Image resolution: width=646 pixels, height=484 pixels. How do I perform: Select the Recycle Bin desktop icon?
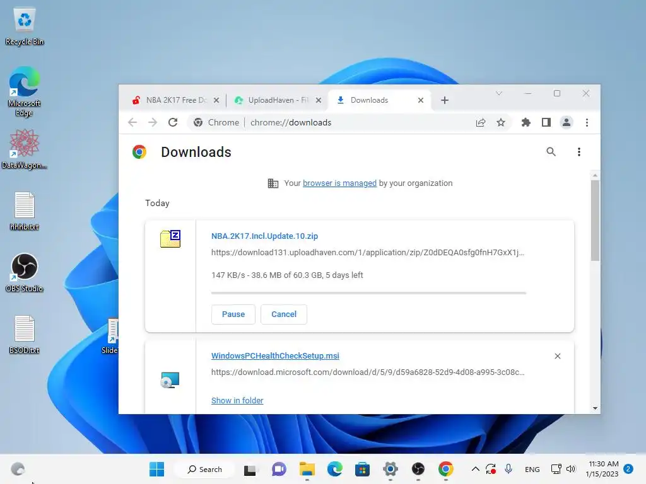[25, 26]
